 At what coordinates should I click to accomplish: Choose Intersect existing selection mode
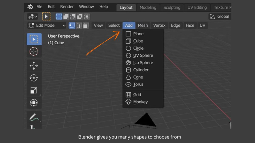coord(87,16)
